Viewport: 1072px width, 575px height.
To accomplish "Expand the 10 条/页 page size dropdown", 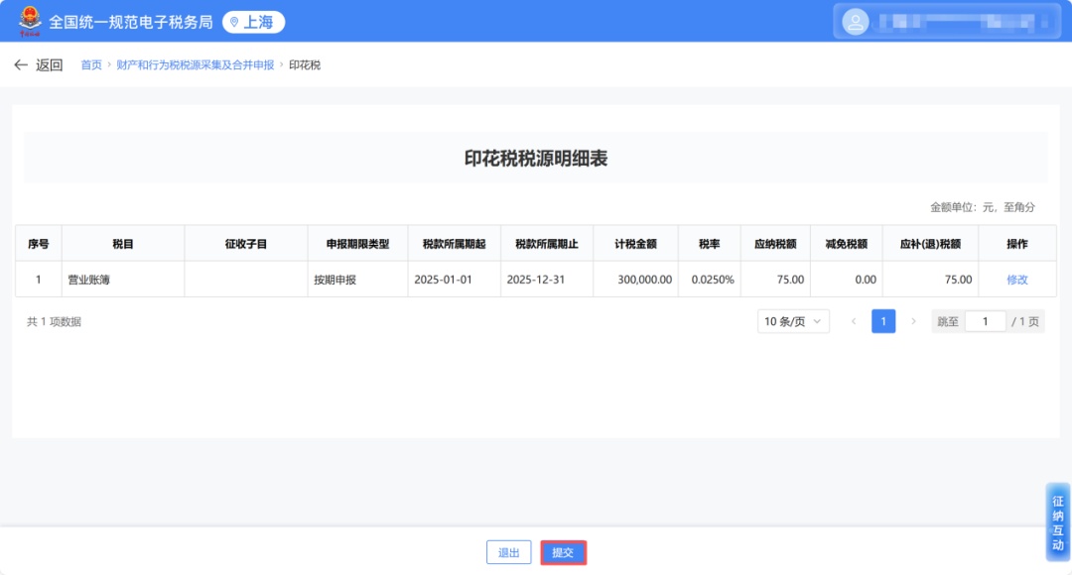I will point(793,321).
